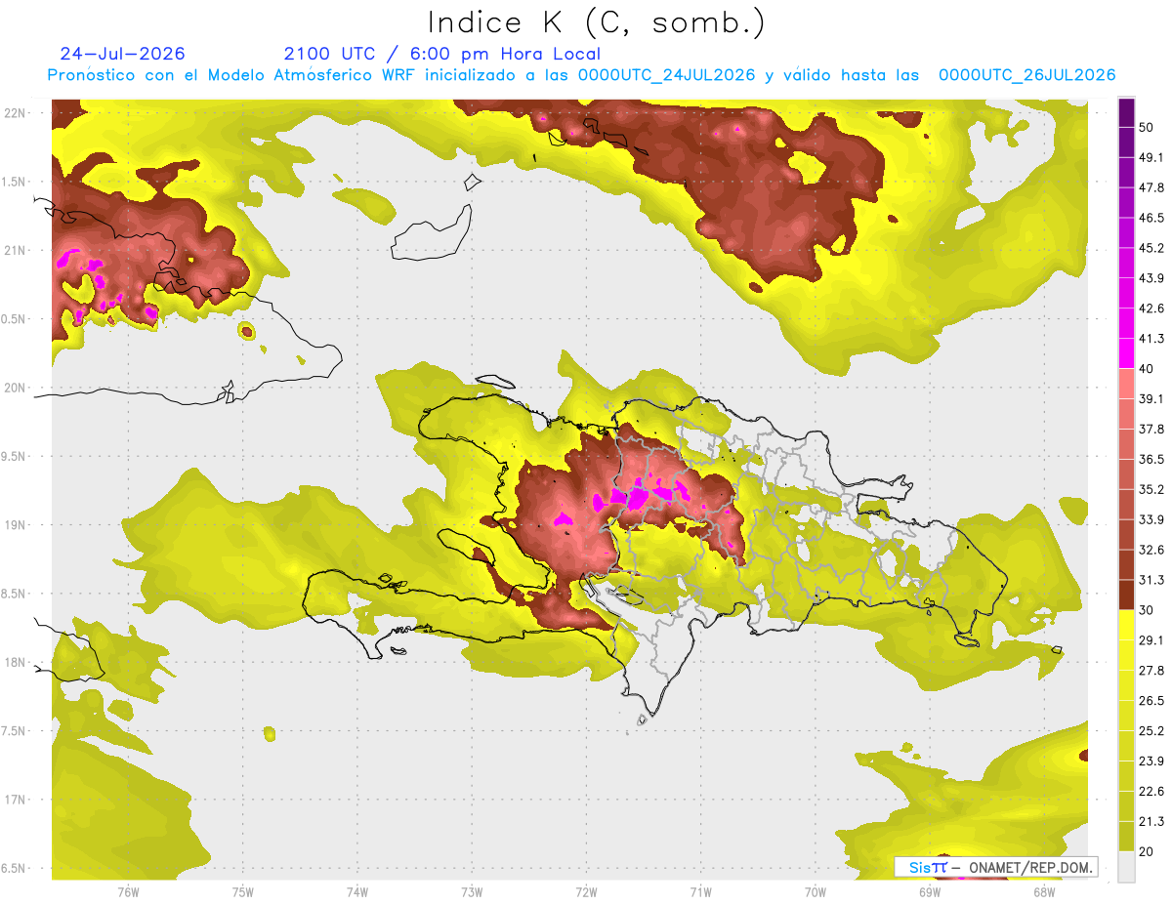Click the colorbar value "21.3"
This screenshot has height=905, width=1172.
[x=1151, y=822]
